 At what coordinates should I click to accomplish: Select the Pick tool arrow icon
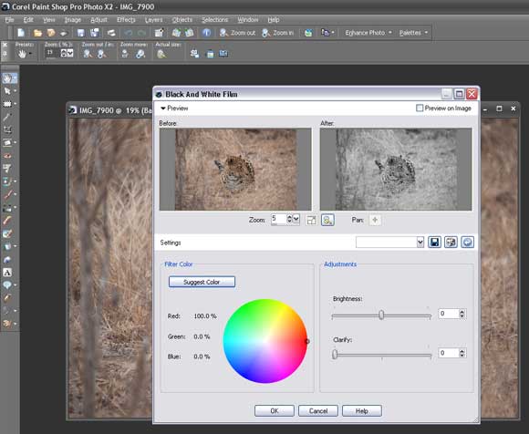7,91
